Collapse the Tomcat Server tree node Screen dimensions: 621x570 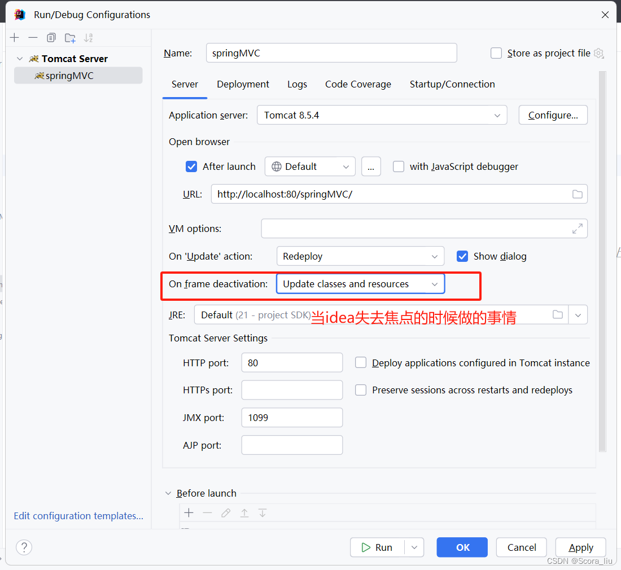tap(20, 59)
